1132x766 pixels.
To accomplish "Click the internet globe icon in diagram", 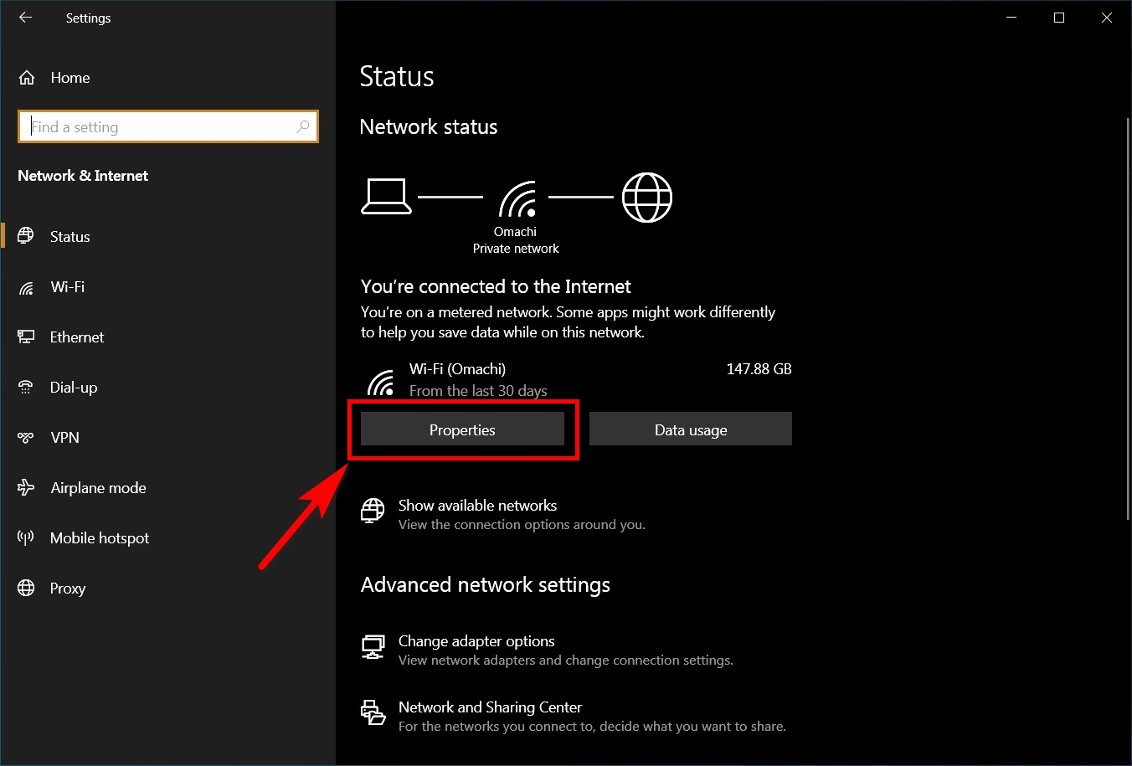I will click(647, 198).
